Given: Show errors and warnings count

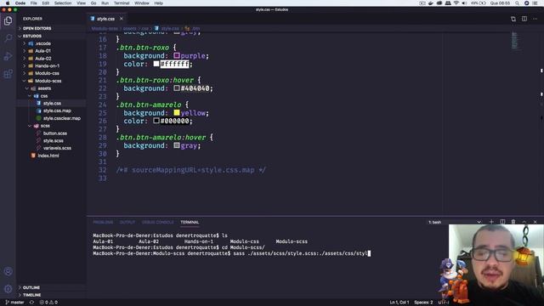Looking at the screenshot, I should (48, 303).
